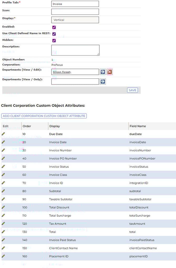Click into the Profile Tab input field
Viewport: 176px width, 268px height.
(75, 4)
